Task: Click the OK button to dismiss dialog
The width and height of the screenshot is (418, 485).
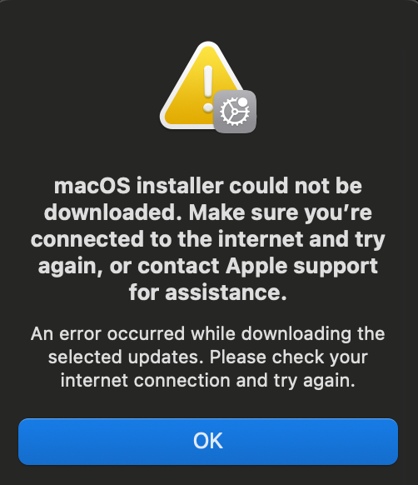Action: tap(208, 442)
